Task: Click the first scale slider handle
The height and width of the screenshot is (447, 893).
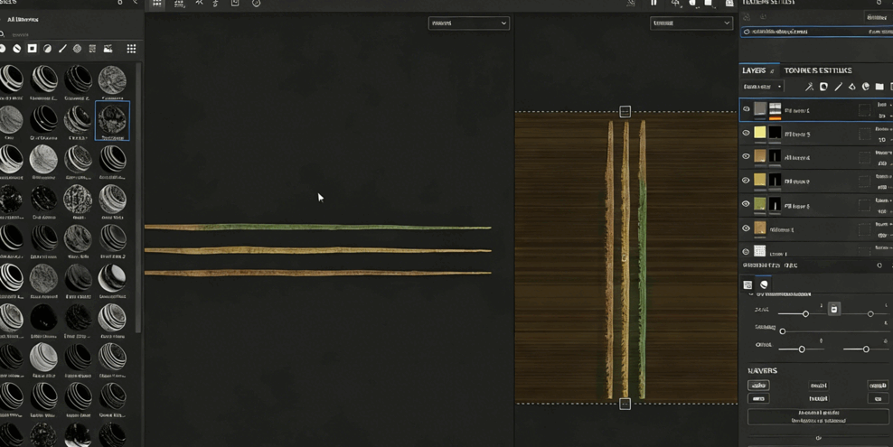Action: (805, 314)
